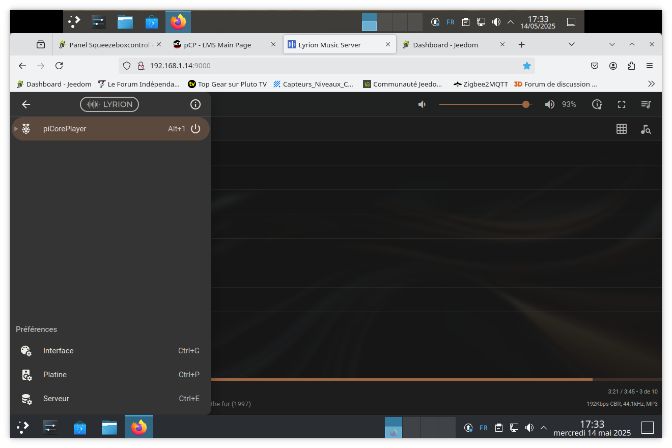Click the 3:21 / 3:45 time display
This screenshot has height=448, width=672.
point(622,391)
